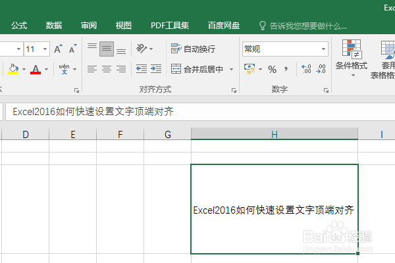Align text to the right
The width and height of the screenshot is (395, 263).
pos(121,69)
